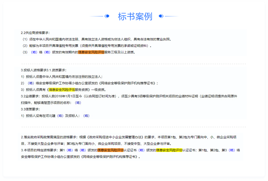This screenshot has width=268, height=181.
Task: Open the (略) link after 河北建
Action: (60, 116)
